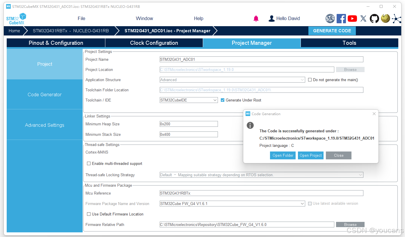The width and height of the screenshot is (405, 237).
Task: Click the MX app icon in title bar
Action: 8,6
